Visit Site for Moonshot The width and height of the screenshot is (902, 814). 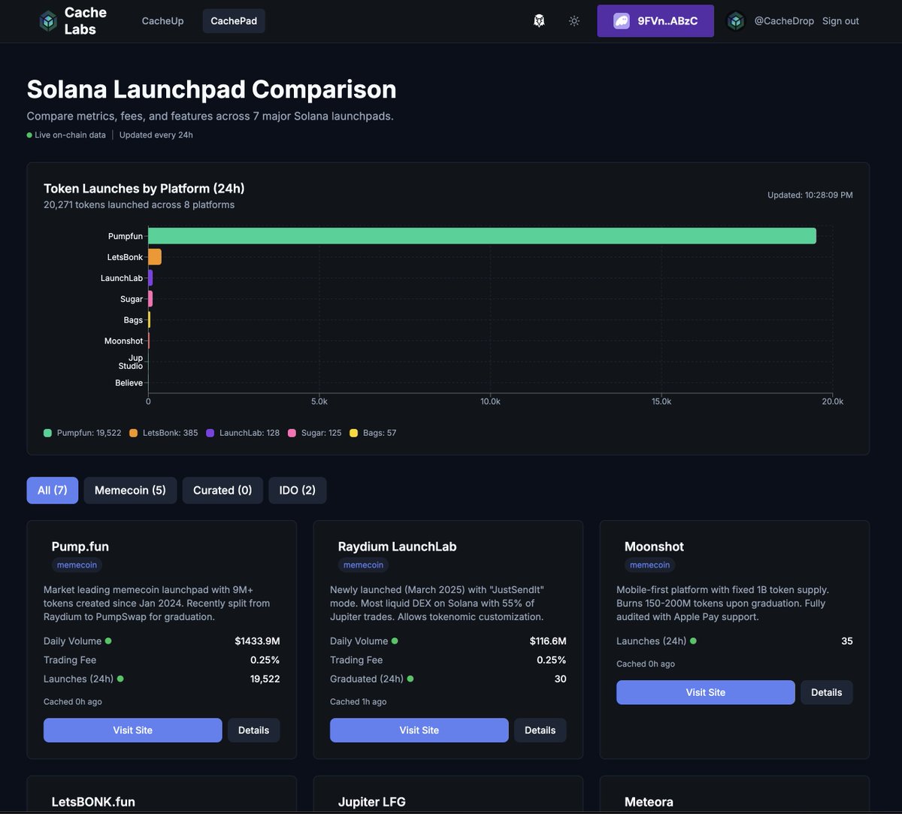click(x=706, y=692)
